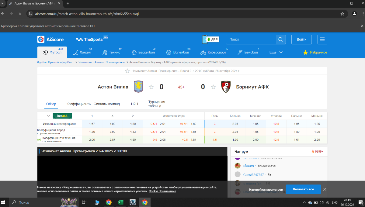Click the search magnifier icon
The height and width of the screenshot is (207, 365).
[280, 40]
